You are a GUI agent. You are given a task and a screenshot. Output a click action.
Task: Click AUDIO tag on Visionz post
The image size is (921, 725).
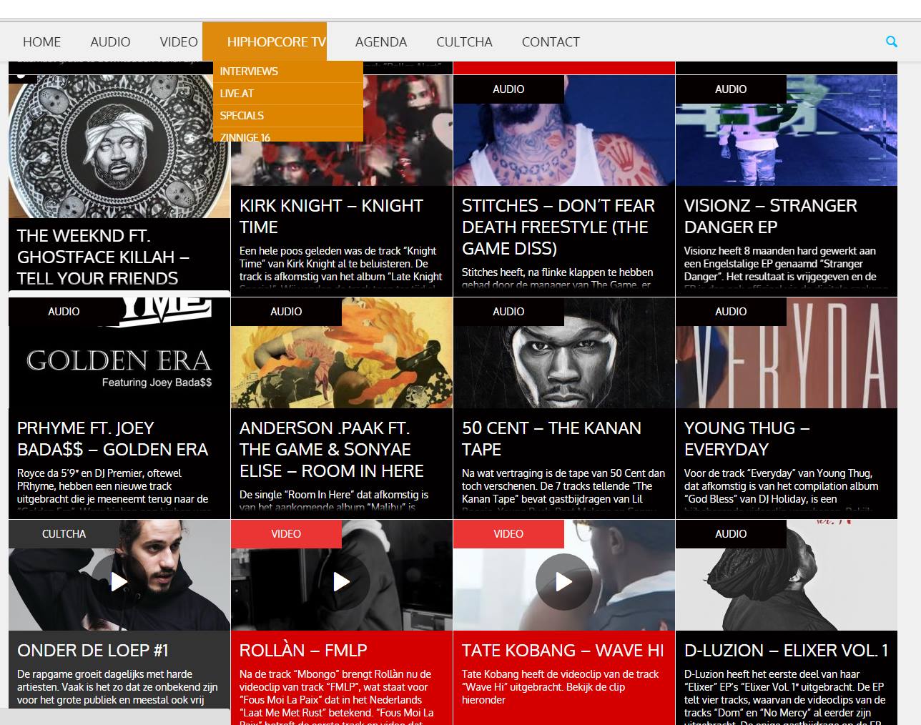pyautogui.click(x=731, y=89)
